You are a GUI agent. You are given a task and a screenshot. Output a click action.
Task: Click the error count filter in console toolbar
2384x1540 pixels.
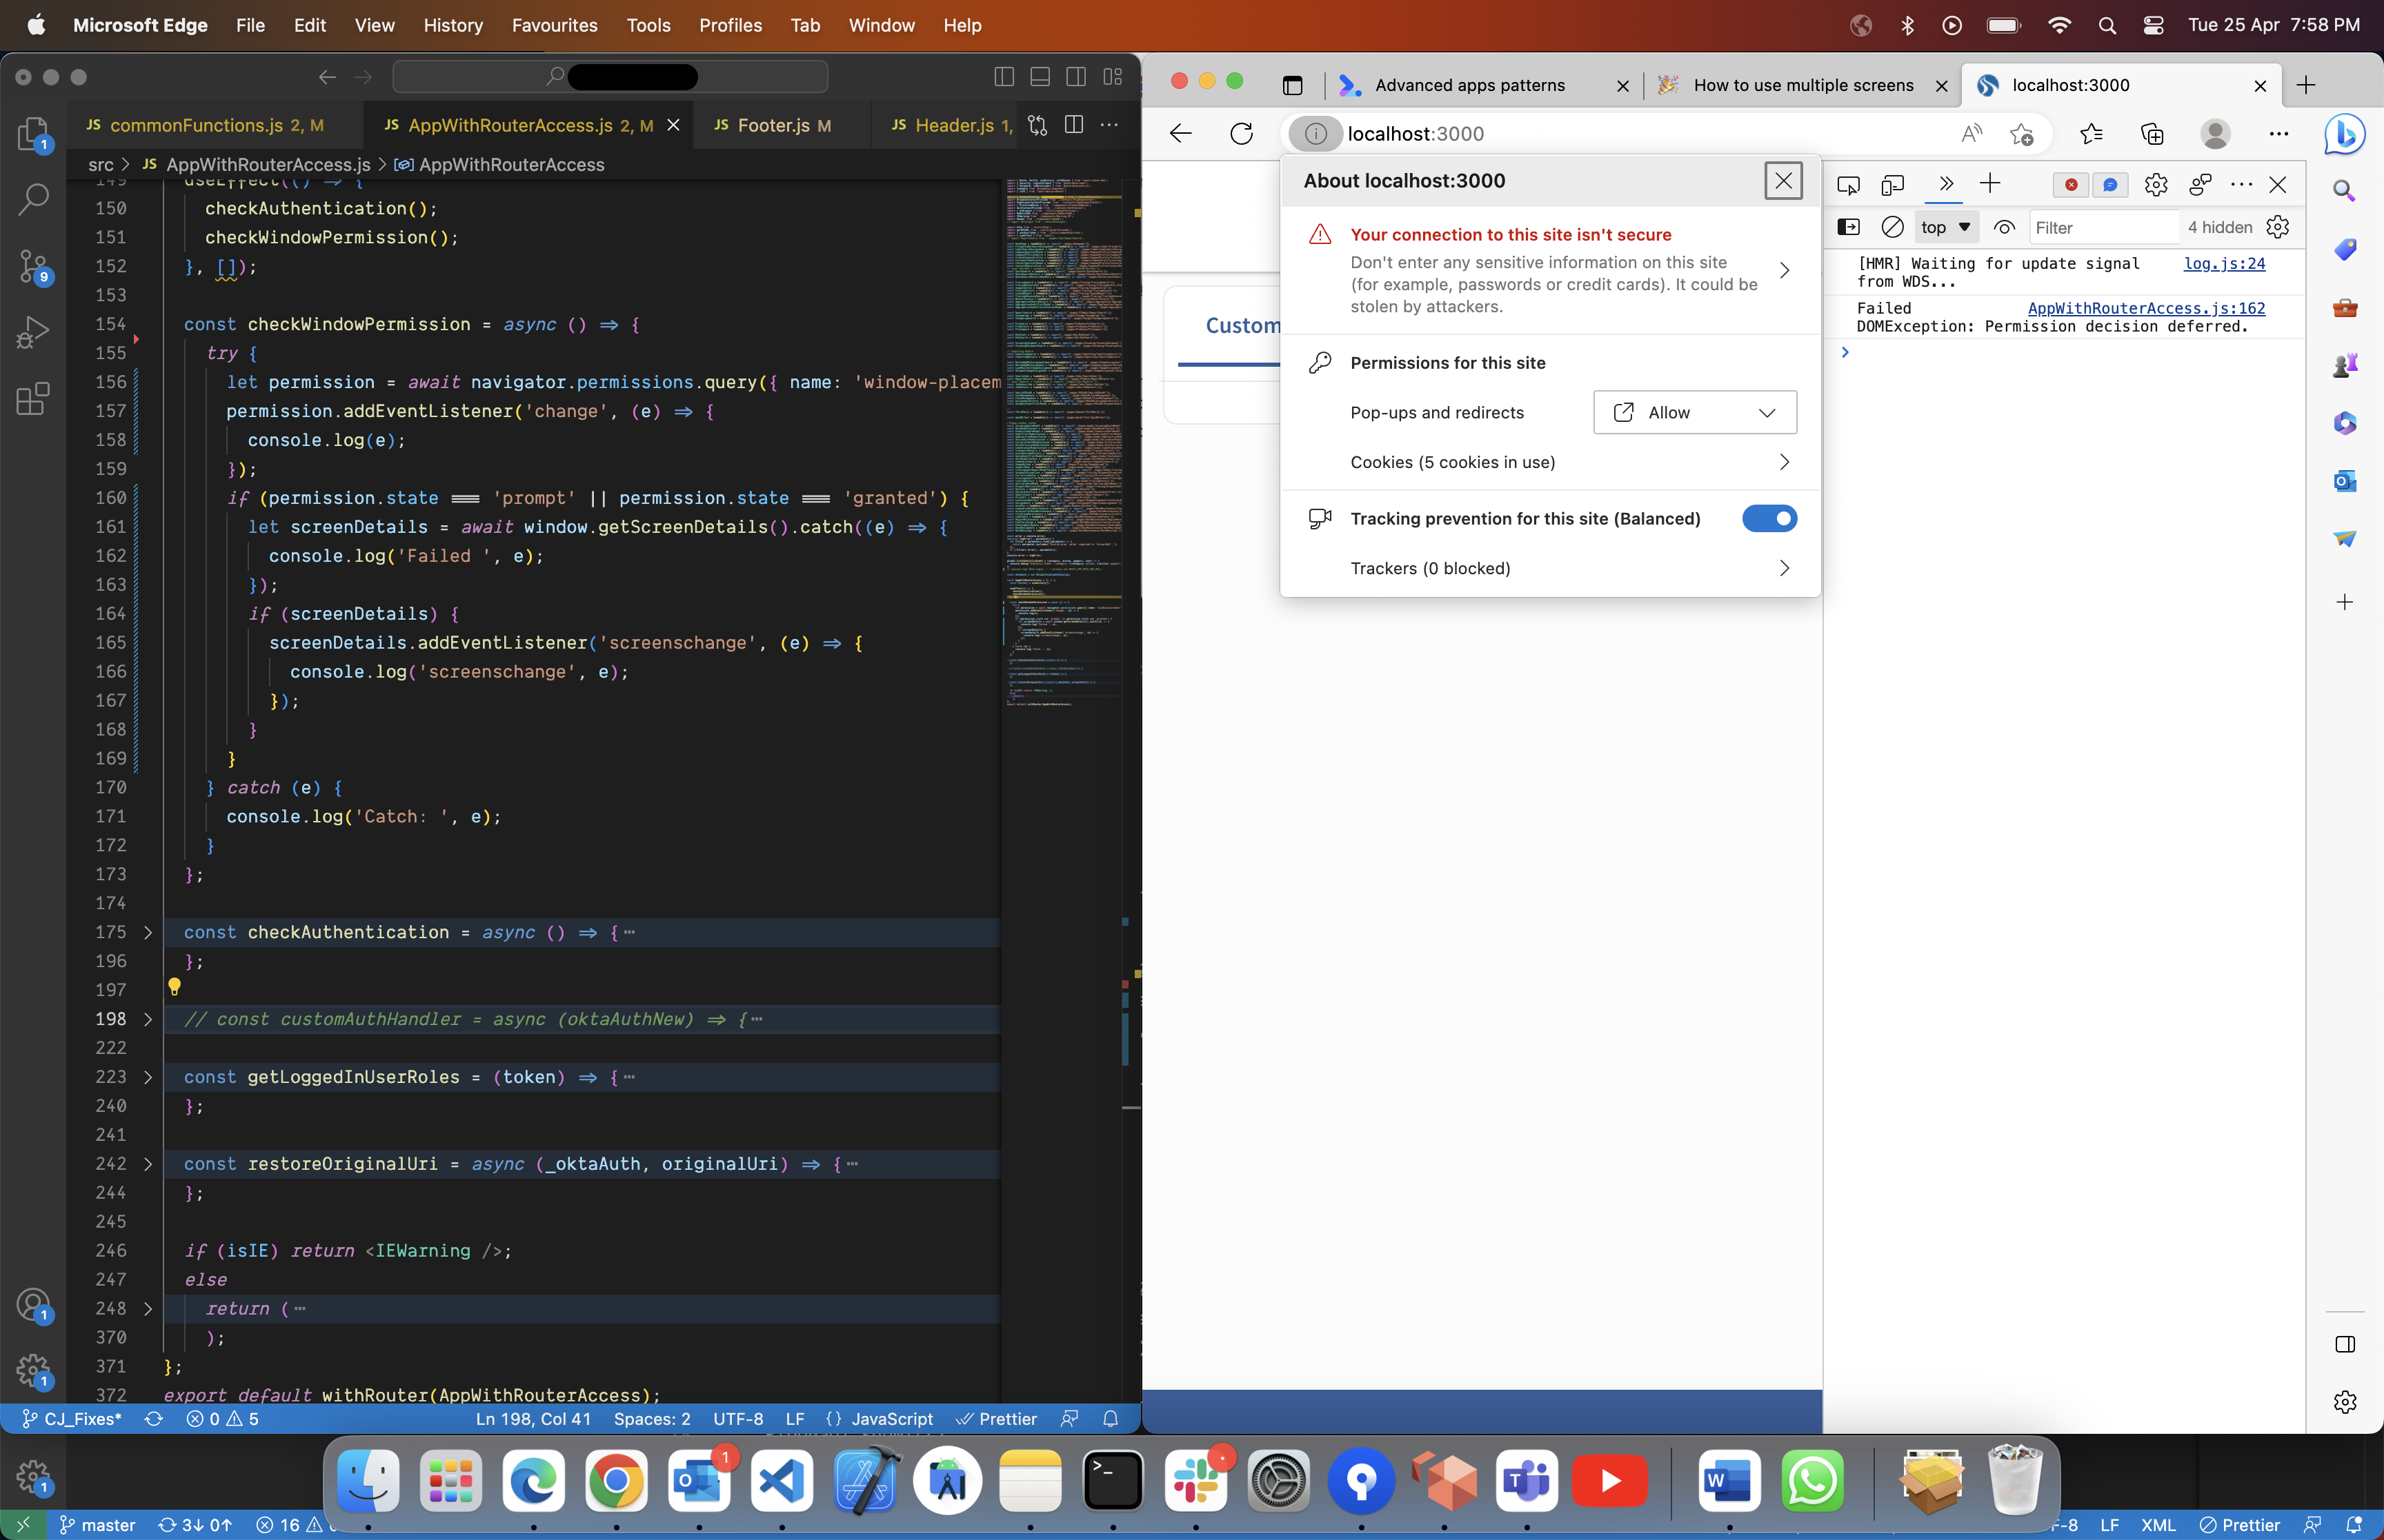[x=2072, y=184]
